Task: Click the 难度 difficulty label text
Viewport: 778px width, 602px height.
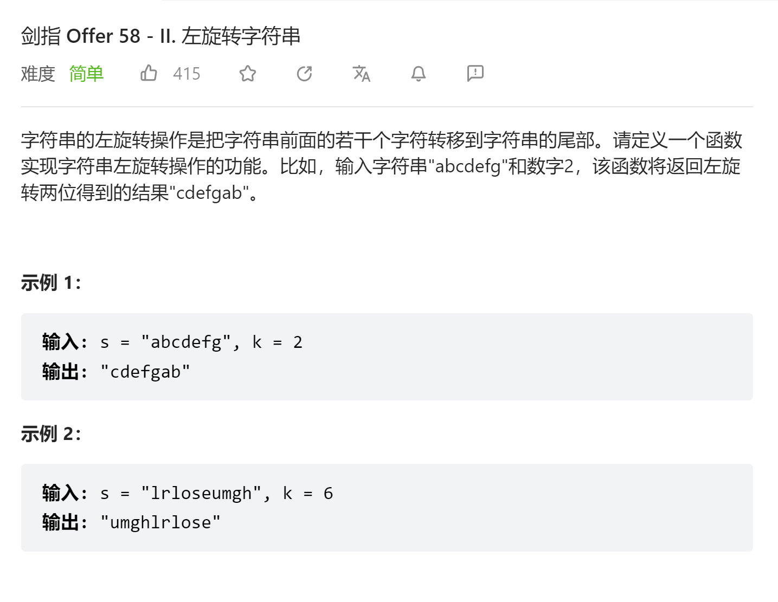Action: click(38, 74)
